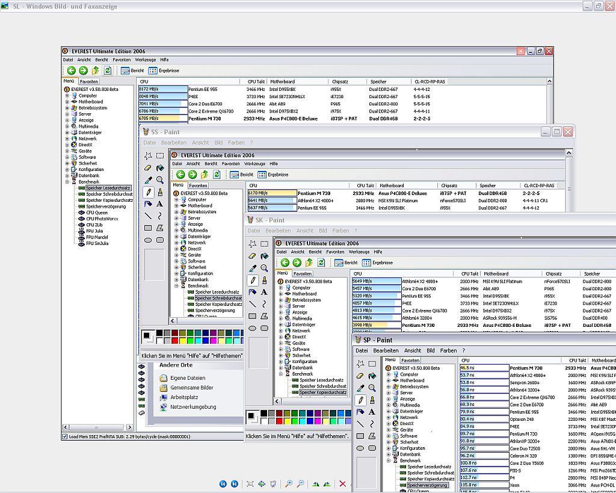
Task: Select the Airbrush tool in SP - Paint
Action: click(x=360, y=412)
